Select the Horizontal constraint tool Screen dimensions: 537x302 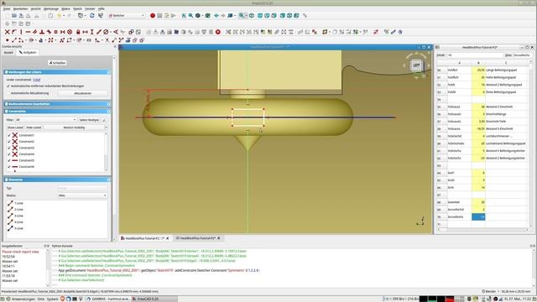pos(28,32)
